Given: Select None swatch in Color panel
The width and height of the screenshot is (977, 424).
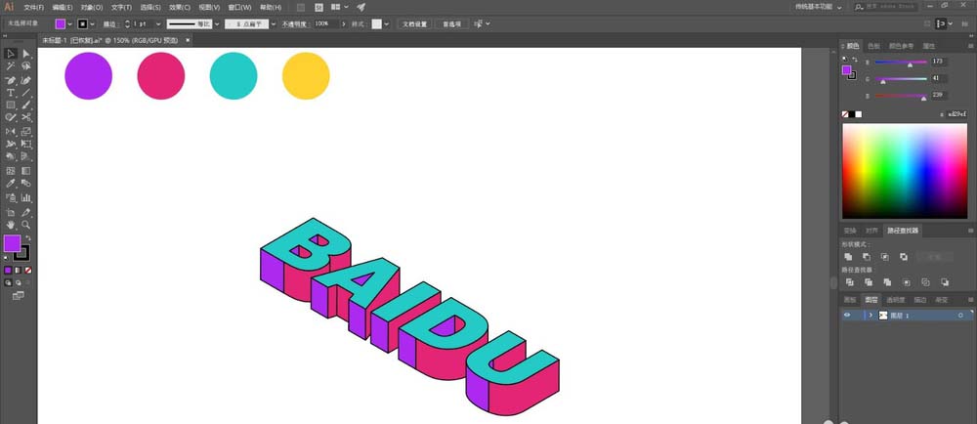Looking at the screenshot, I should [845, 114].
